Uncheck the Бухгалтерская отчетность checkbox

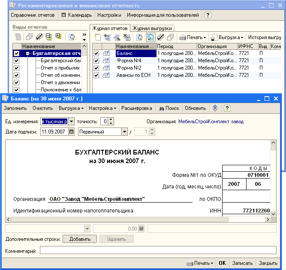coord(17,54)
